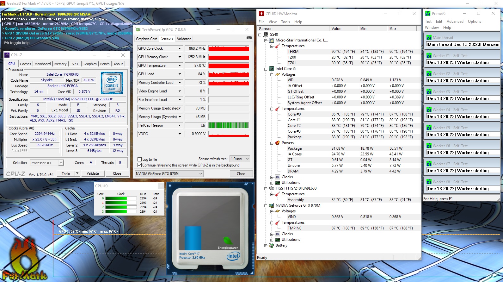This screenshot has height=282, width=503.
Task: Click Utilizations icon under NVIDIA GeForce GTX 970M
Action: pos(277,240)
